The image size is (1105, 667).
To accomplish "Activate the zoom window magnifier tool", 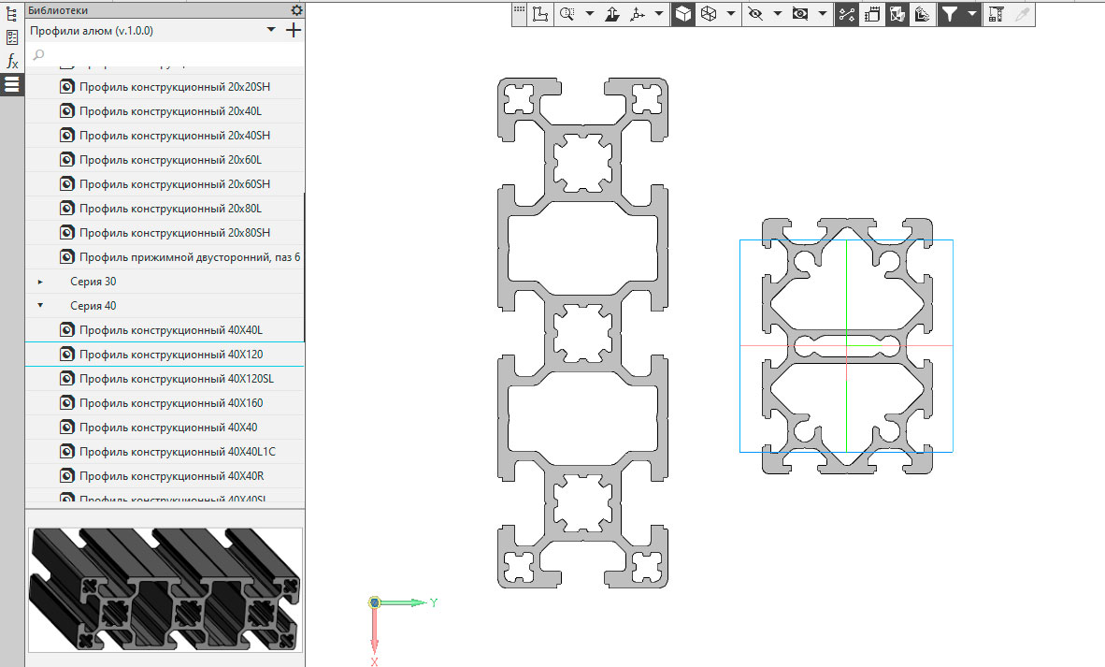I will tap(567, 14).
